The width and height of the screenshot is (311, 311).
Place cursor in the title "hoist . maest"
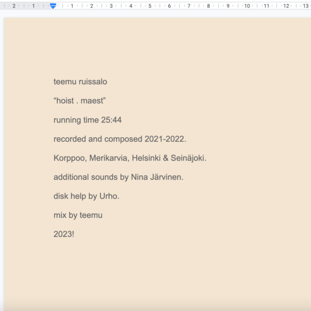pos(80,101)
